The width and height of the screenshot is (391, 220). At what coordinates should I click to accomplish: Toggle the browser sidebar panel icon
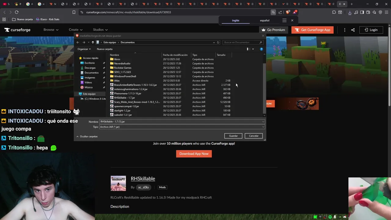(362, 12)
